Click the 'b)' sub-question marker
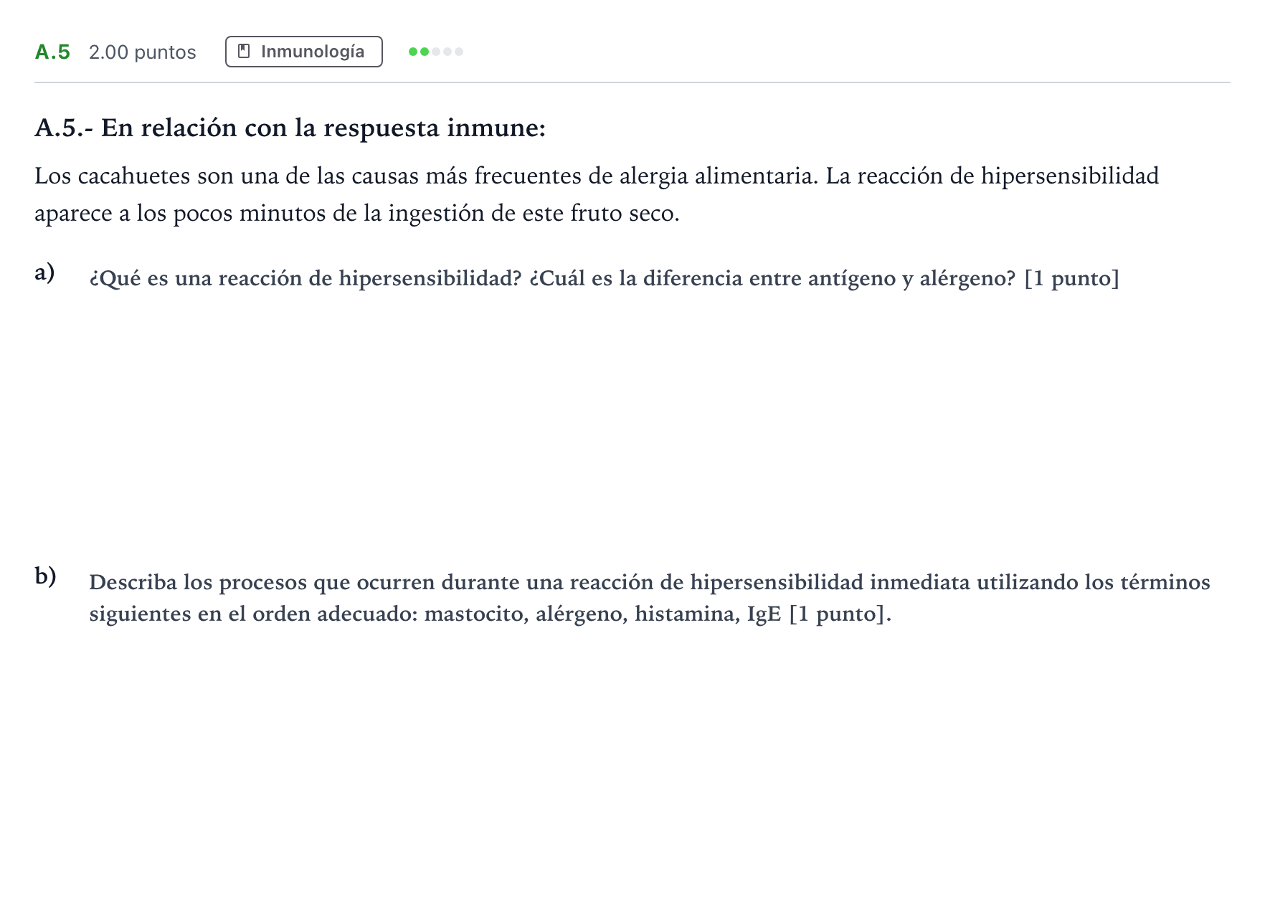This screenshot has width=1265, height=909. pyautogui.click(x=45, y=576)
